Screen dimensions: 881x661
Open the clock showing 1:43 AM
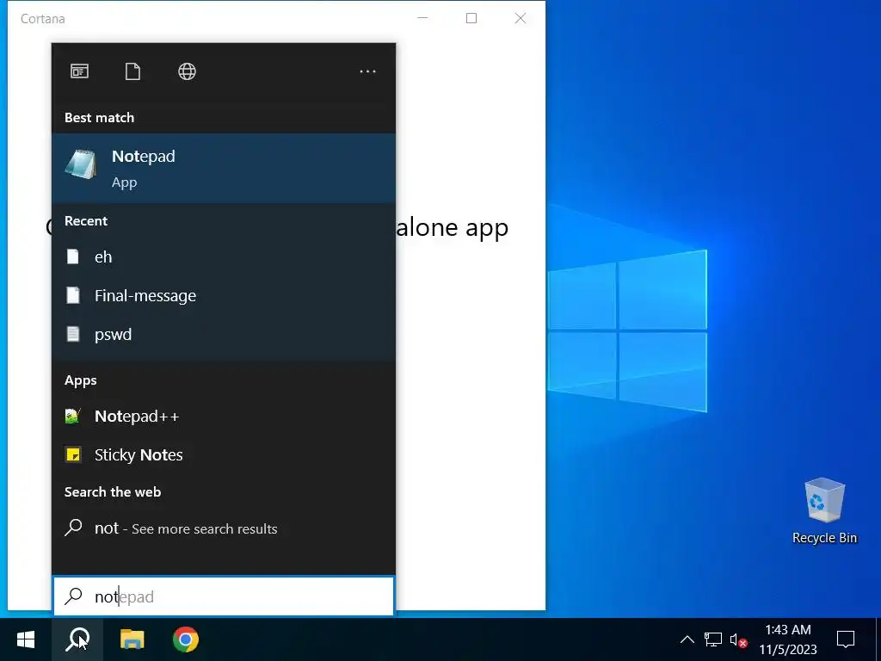coord(788,639)
